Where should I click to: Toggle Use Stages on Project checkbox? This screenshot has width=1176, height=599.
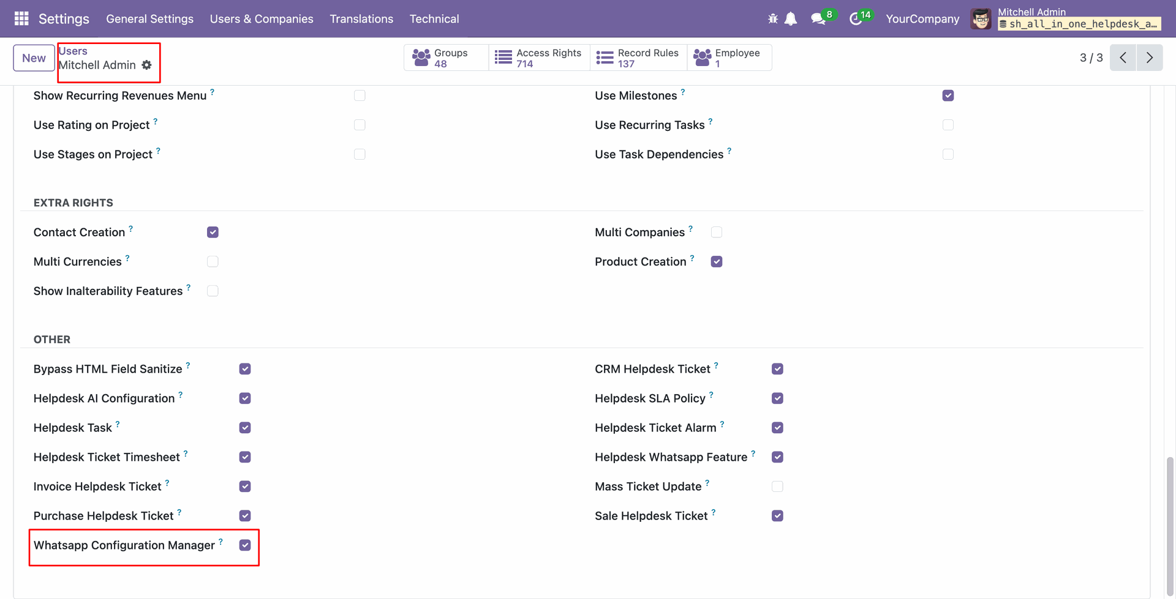[x=360, y=154]
